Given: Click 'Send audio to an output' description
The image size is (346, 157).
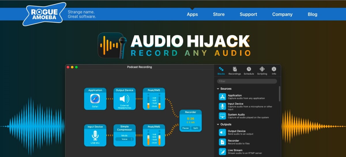Looking at the screenshot, I should point(241,134).
